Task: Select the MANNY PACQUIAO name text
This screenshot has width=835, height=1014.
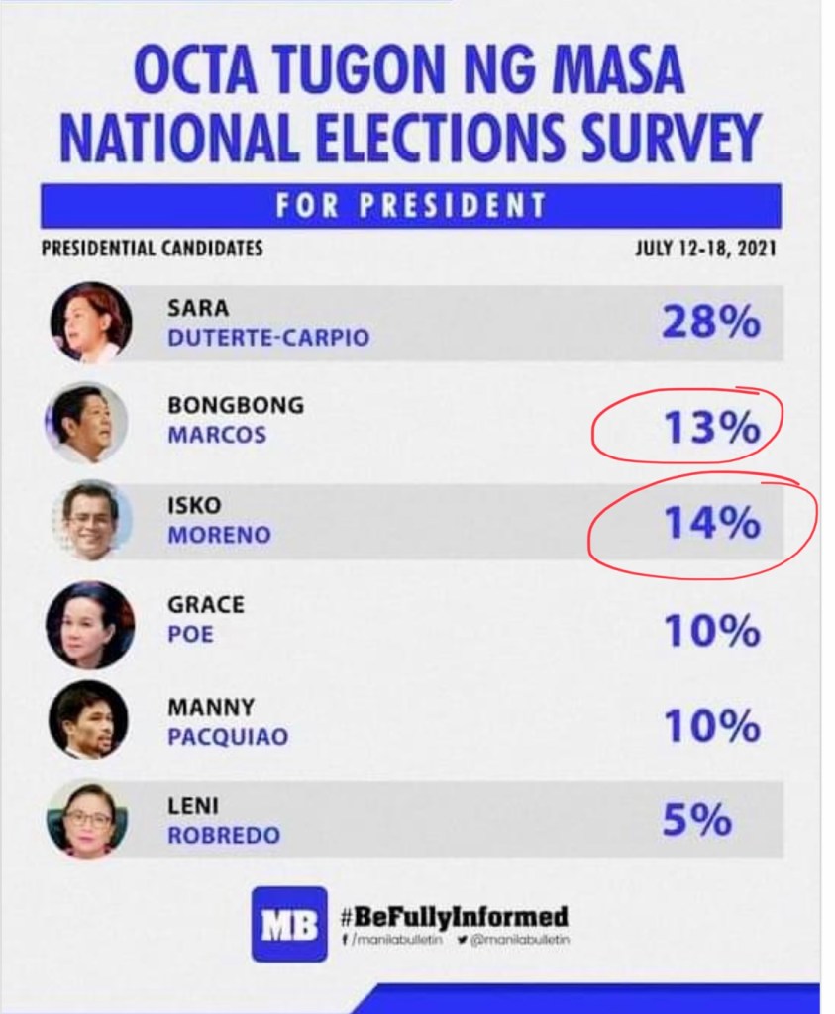Action: (x=227, y=722)
